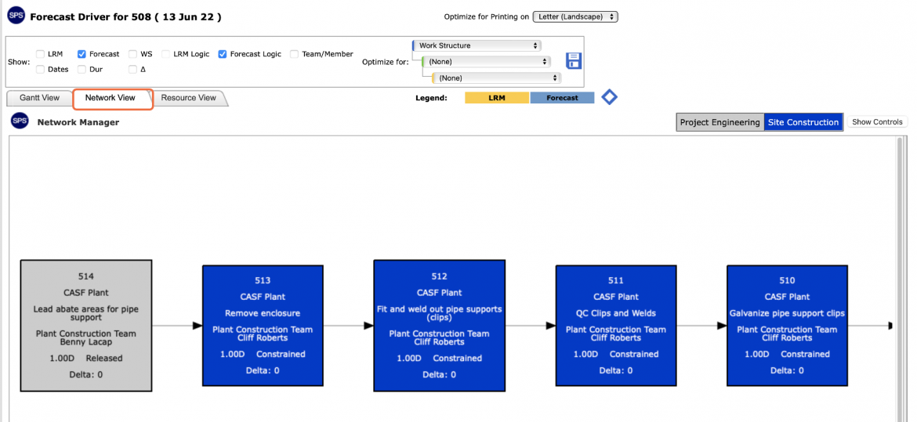Screen dimensions: 917x422
Task: Click the arrowhead entering node 513
Action: (198, 326)
